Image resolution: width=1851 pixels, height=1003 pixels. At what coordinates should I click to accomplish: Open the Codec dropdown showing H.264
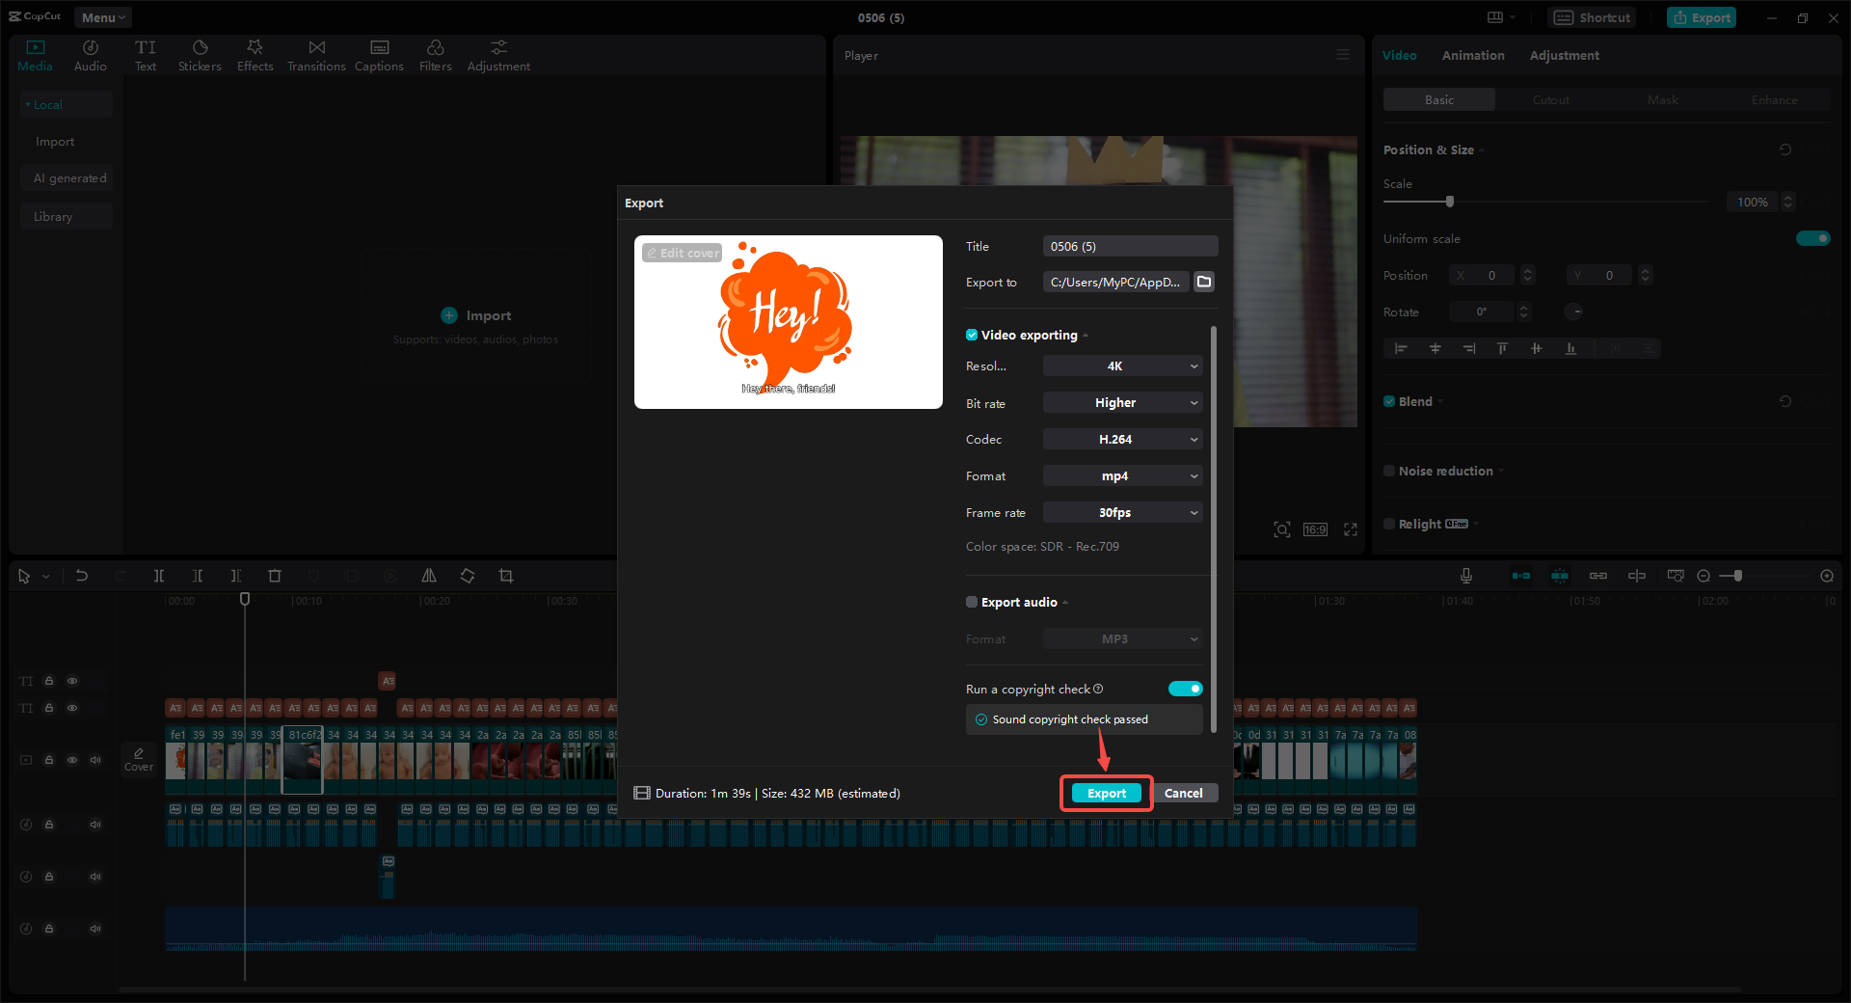point(1121,439)
